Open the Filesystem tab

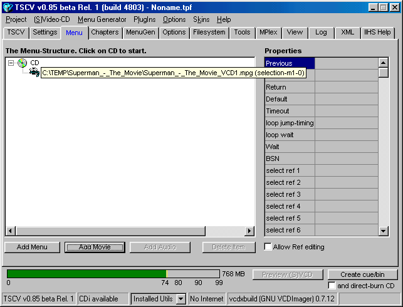(209, 33)
